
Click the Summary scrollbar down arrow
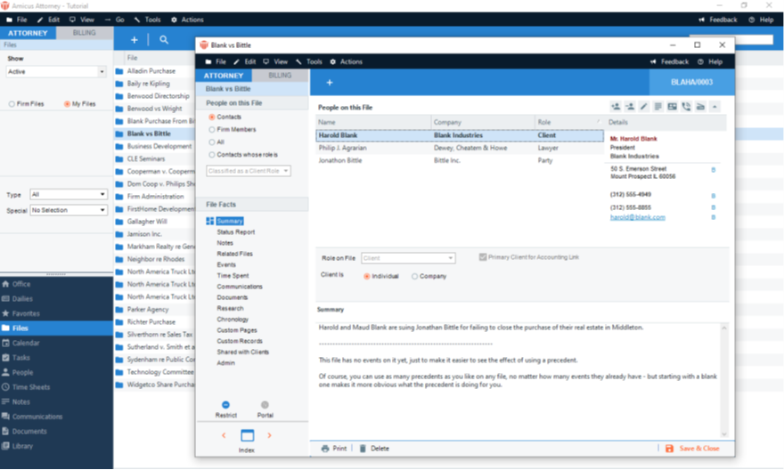tap(724, 434)
